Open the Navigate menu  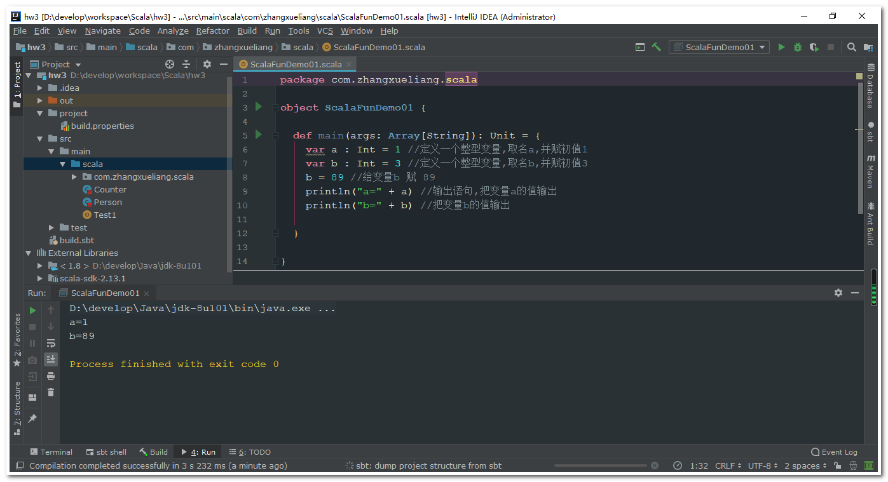[102, 30]
